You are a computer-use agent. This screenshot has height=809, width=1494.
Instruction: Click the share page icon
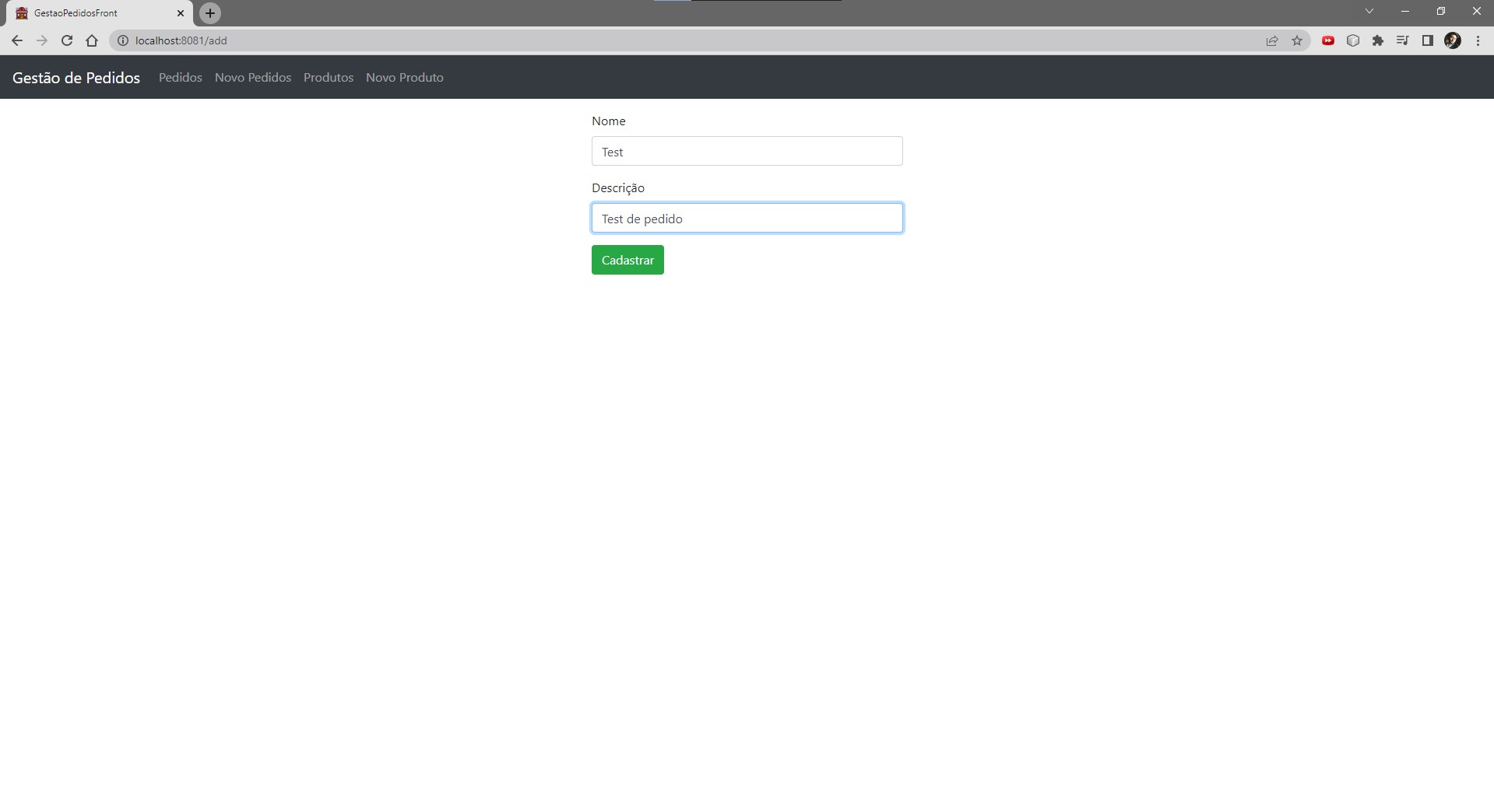(1271, 40)
